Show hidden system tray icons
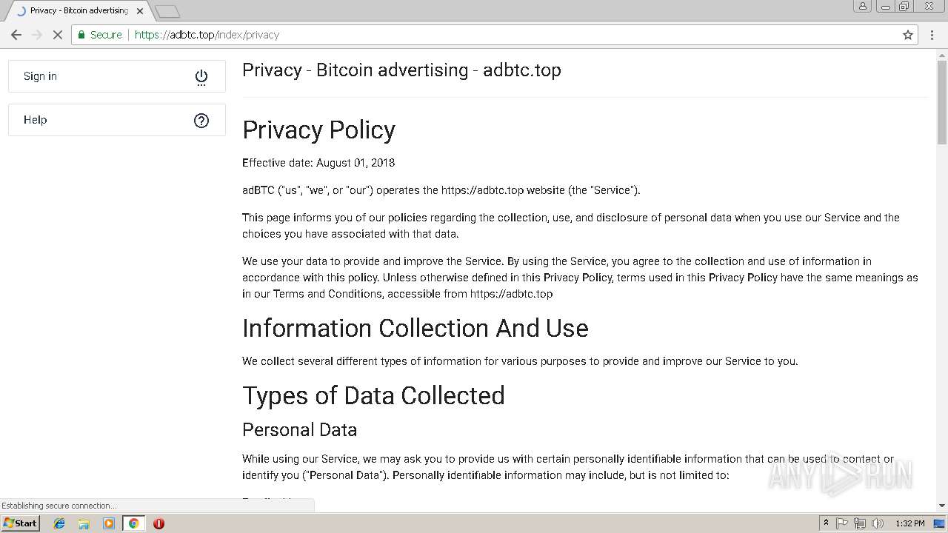This screenshot has width=948, height=533. click(x=826, y=523)
